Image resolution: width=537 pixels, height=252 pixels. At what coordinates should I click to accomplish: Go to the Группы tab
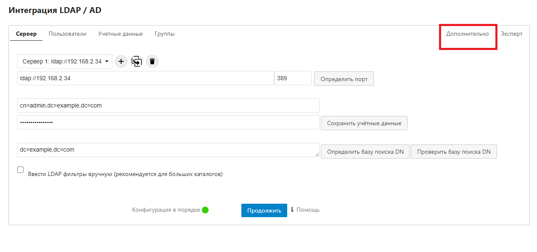click(164, 34)
